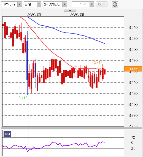Viewport: 143px width, 157px height.
Task: Click the 3.420 price axis label
Action: pos(133,93)
